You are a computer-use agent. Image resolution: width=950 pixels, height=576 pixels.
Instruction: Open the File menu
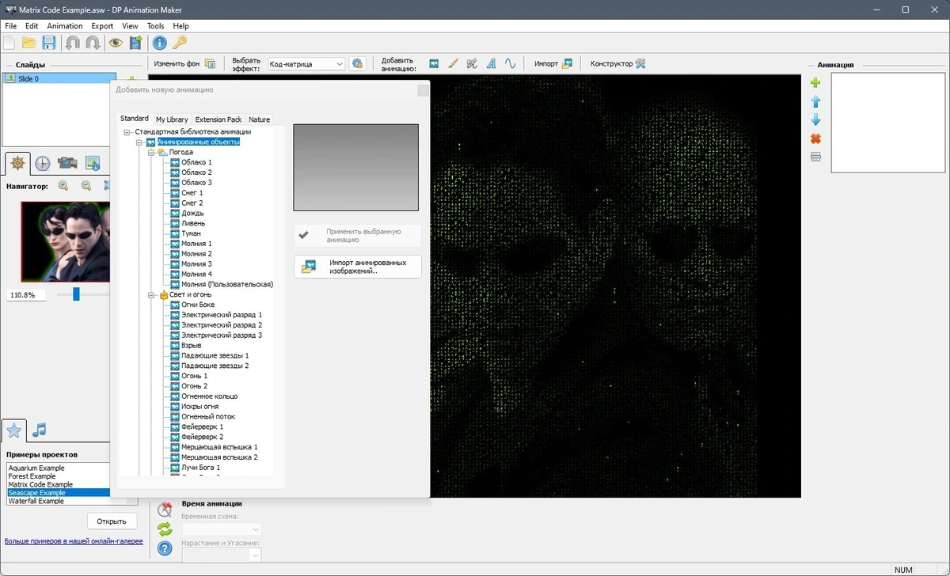tap(10, 26)
